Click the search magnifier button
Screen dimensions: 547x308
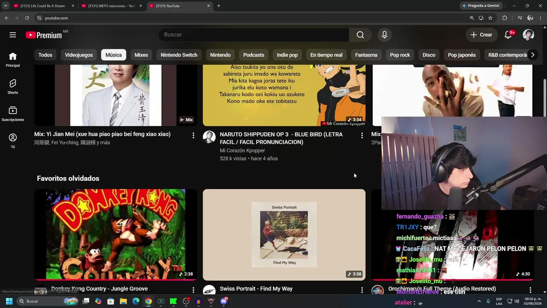click(360, 35)
